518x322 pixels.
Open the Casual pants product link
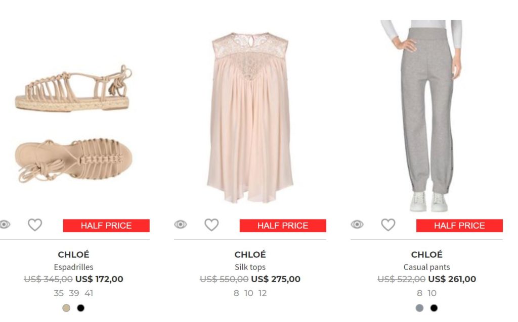426,267
